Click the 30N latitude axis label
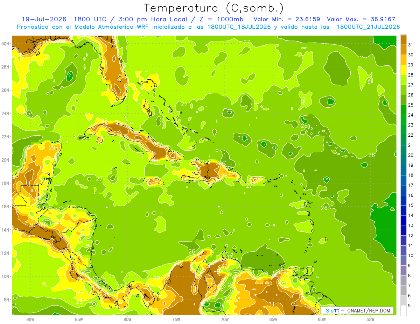This screenshot has width=420, height=324. [x=6, y=44]
